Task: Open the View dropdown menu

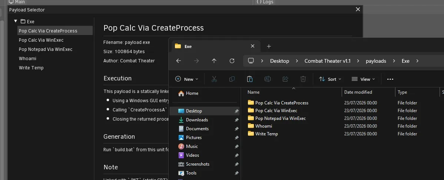Action: pos(363,79)
